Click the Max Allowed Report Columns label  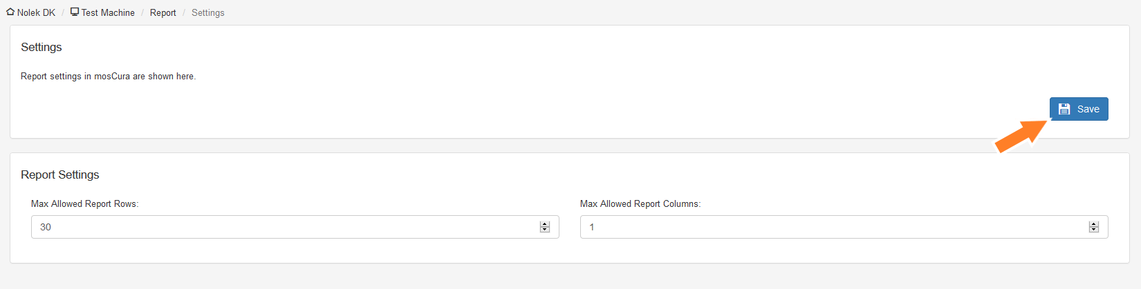click(x=640, y=204)
